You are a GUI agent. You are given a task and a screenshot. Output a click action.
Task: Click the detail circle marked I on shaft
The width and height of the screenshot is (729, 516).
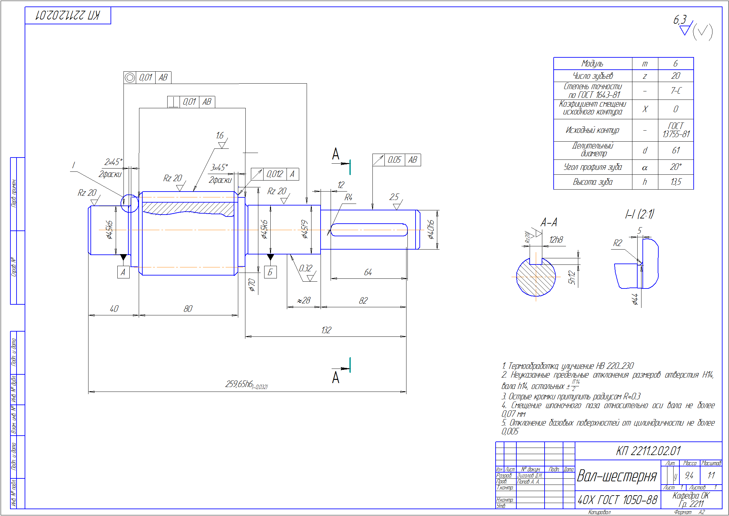pos(129,204)
